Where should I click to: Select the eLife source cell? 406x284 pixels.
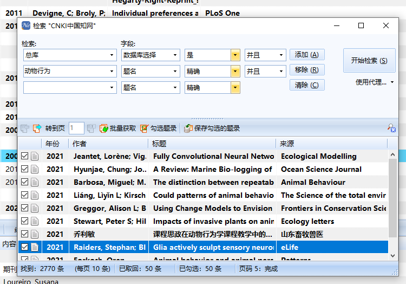pyautogui.click(x=332, y=247)
